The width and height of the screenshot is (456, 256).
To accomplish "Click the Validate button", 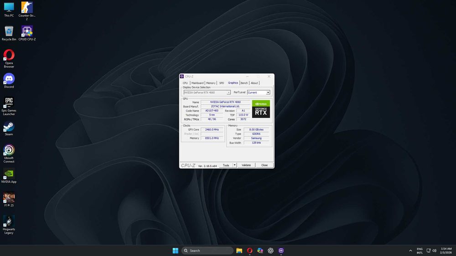I will pos(246,165).
